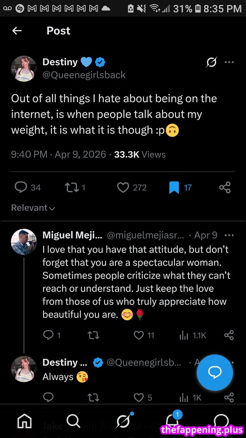Share the main post

(225, 187)
